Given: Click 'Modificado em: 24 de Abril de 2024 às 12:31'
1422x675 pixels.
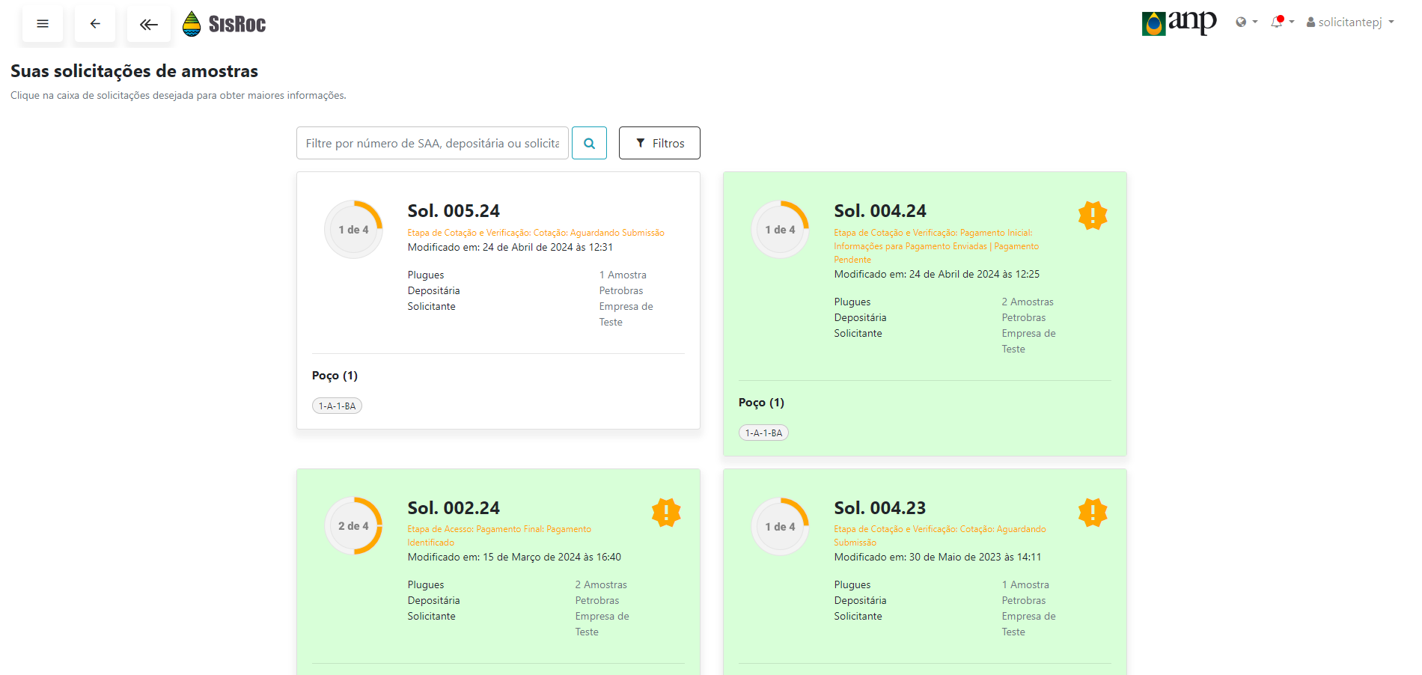Looking at the screenshot, I should pyautogui.click(x=510, y=247).
